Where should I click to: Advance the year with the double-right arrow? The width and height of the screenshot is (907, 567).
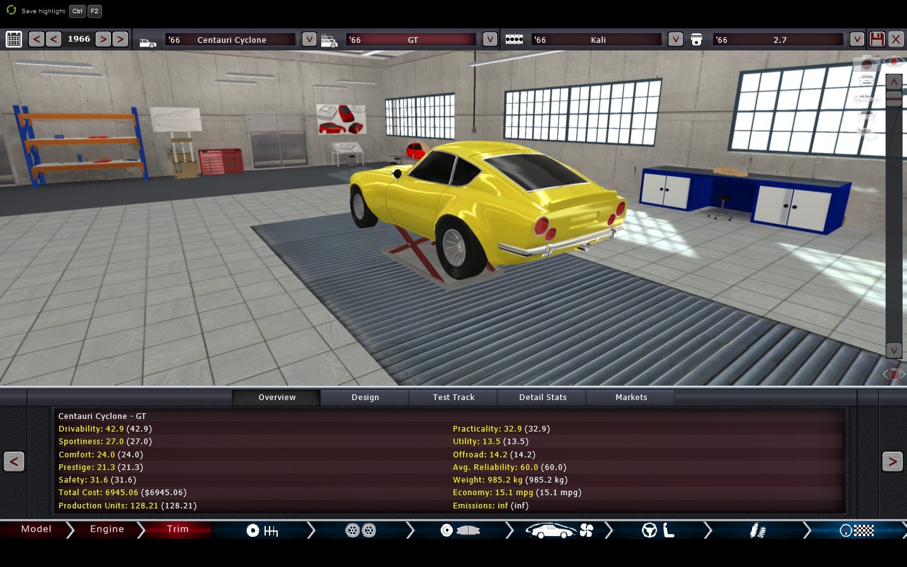point(120,39)
